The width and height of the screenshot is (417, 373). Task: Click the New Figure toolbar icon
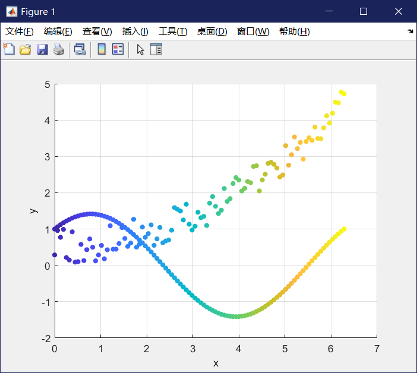pyautogui.click(x=9, y=49)
